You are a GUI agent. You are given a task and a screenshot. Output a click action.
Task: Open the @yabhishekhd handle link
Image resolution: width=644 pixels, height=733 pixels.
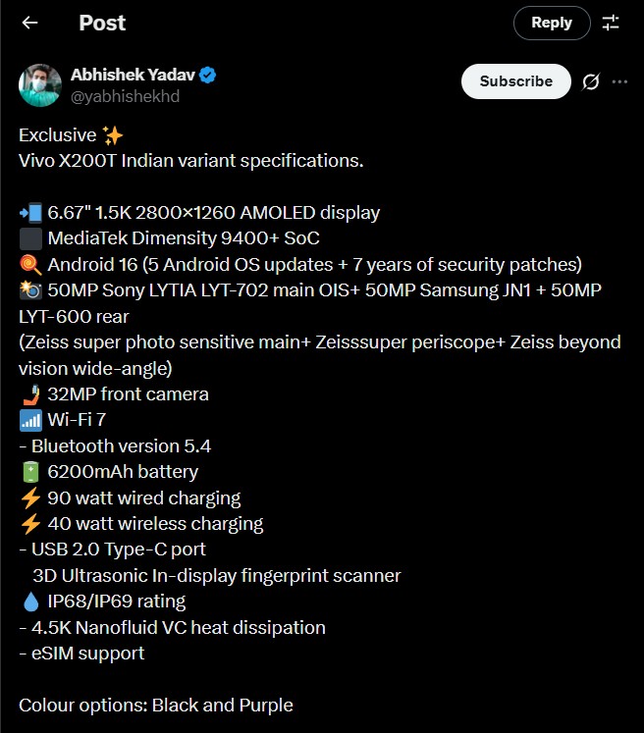point(125,96)
